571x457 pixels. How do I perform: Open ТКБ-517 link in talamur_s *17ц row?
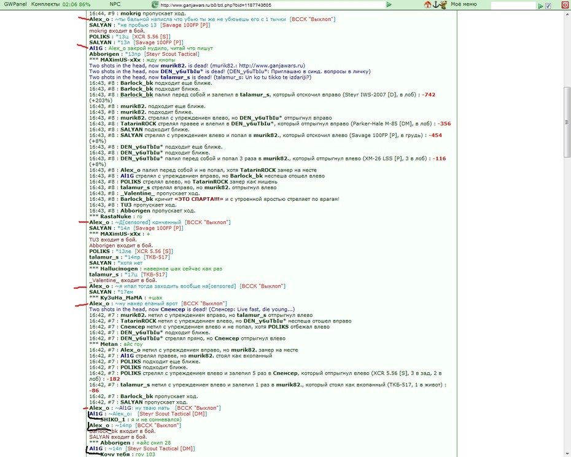coord(154,275)
